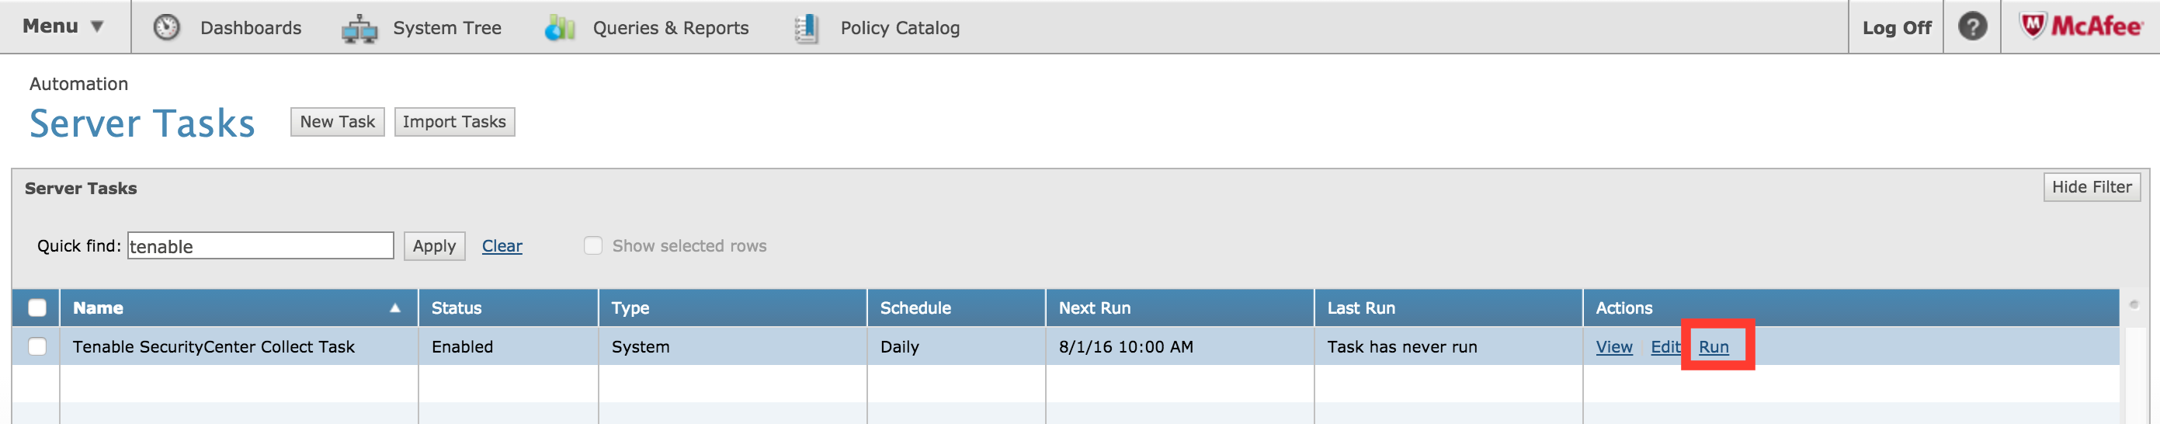Click the Hide Filter button
This screenshot has width=2160, height=424.
2091,187
